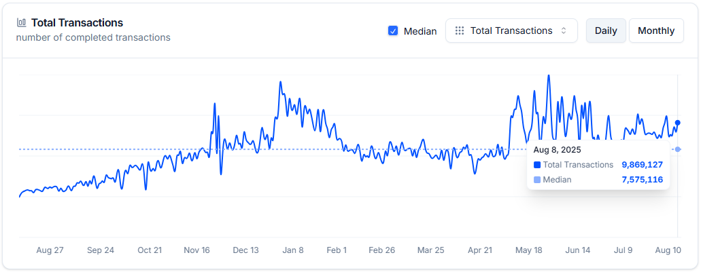The image size is (701, 272).
Task: Click the Nov 16 x-axis label
Action: click(x=196, y=250)
